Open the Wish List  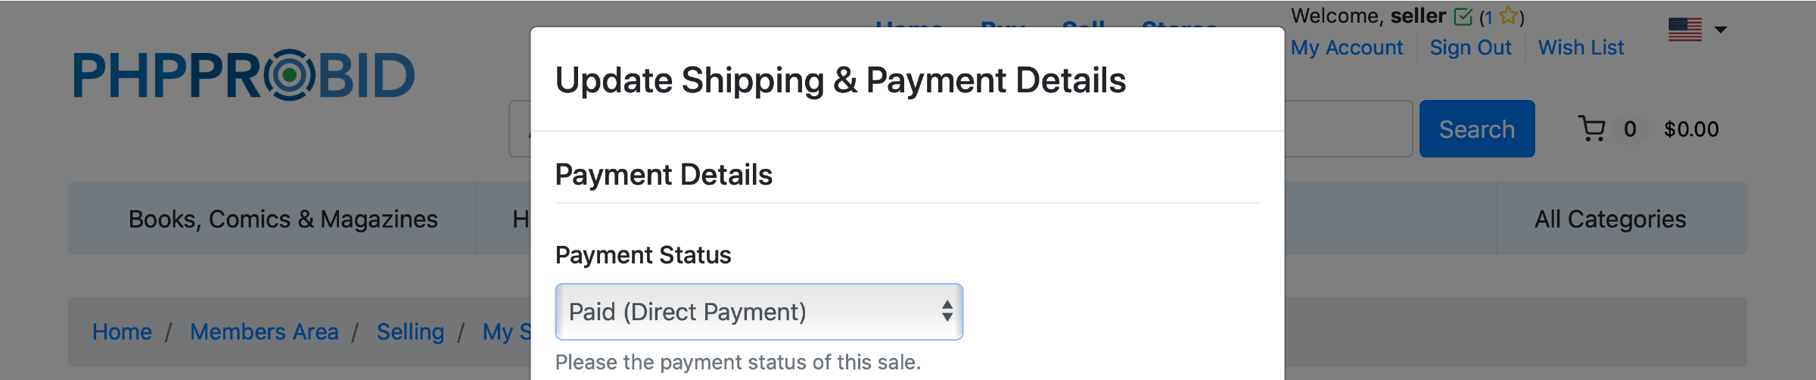(x=1581, y=48)
